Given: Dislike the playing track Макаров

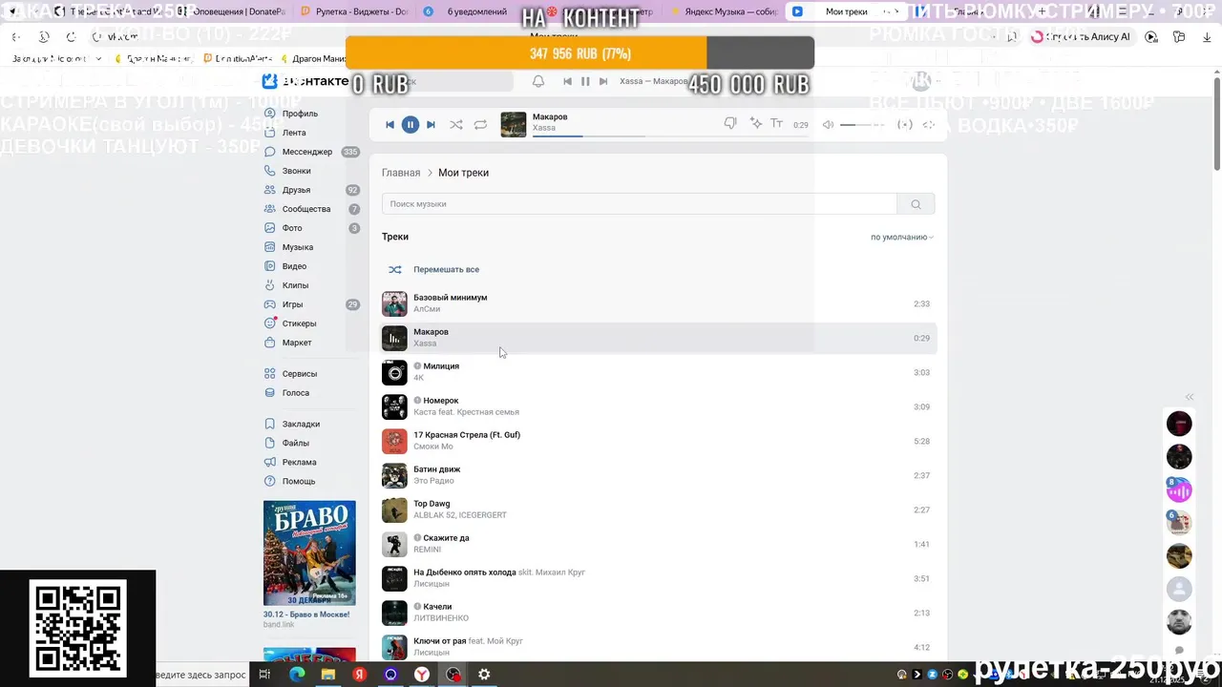Looking at the screenshot, I should point(730,123).
